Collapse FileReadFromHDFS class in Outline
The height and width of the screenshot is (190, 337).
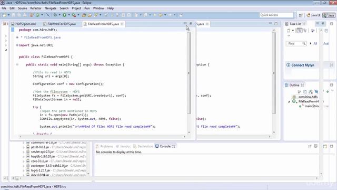pyautogui.click(x=289, y=101)
